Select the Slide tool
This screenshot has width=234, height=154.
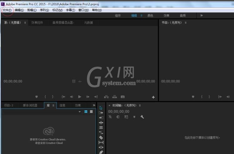[x=101, y=147]
